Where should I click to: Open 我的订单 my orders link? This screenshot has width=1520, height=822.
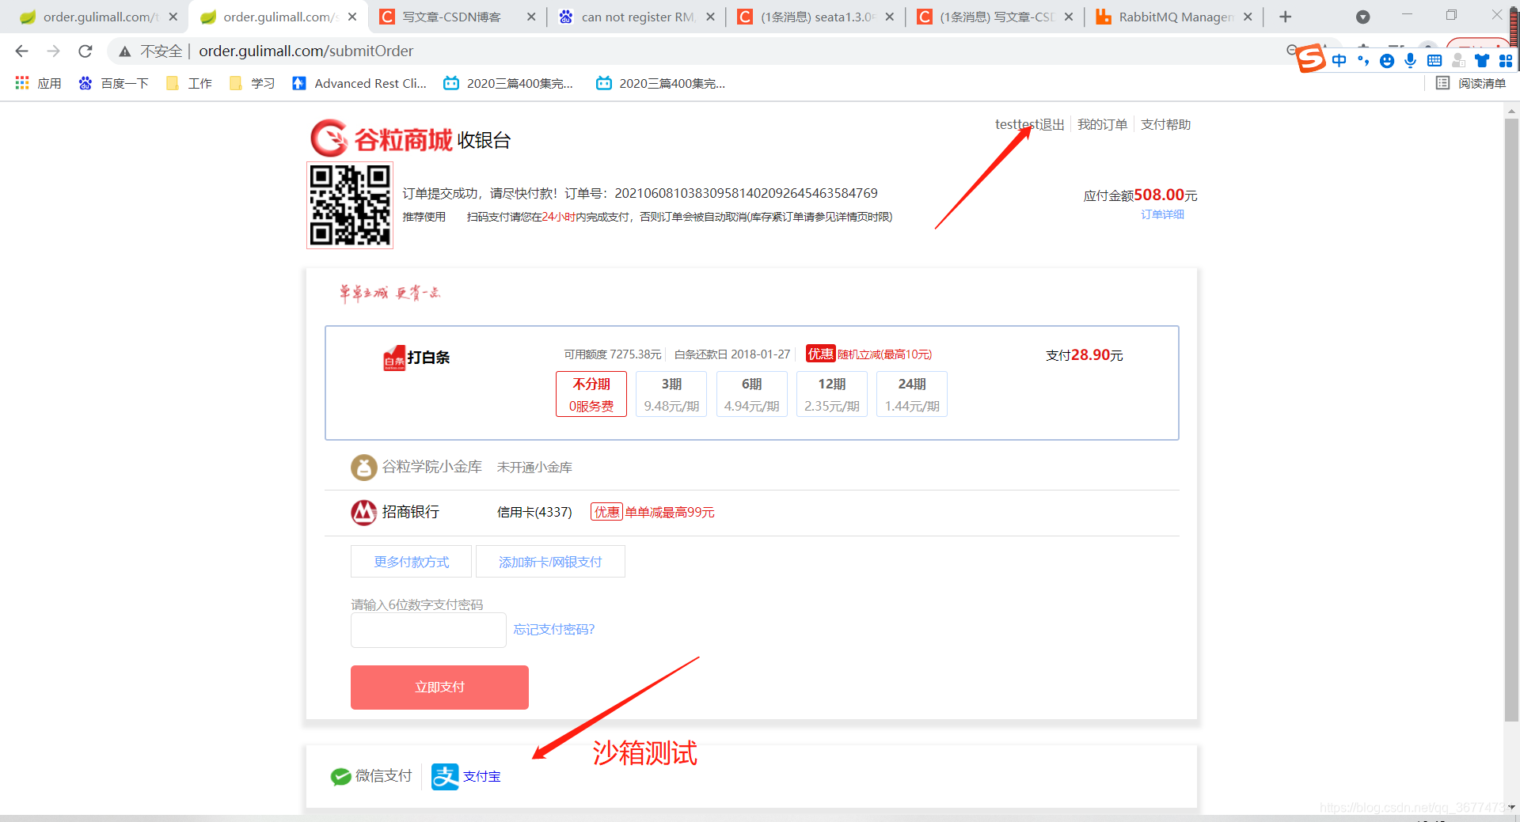point(1102,125)
